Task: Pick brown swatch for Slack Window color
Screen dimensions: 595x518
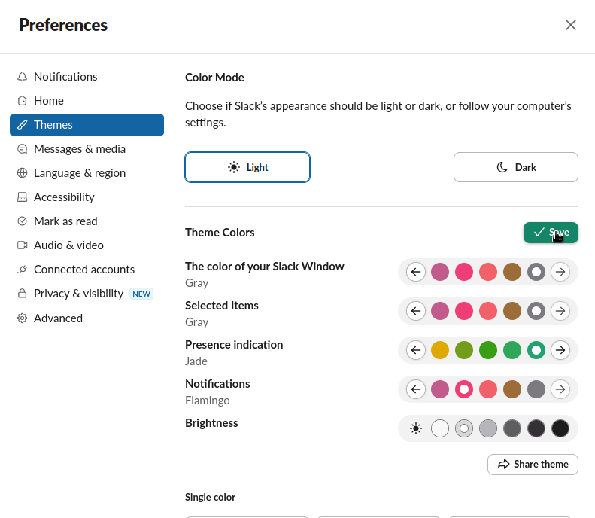Action: click(x=512, y=272)
